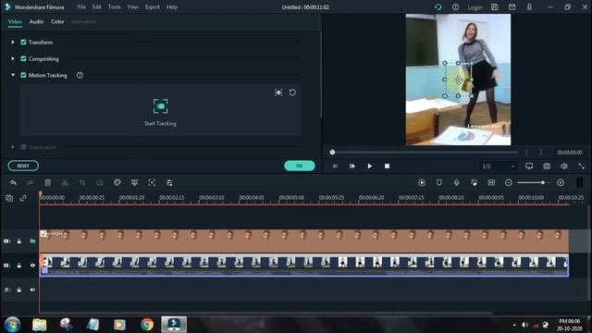This screenshot has height=333, width=592.
Task: Play the preview video
Action: click(x=370, y=166)
